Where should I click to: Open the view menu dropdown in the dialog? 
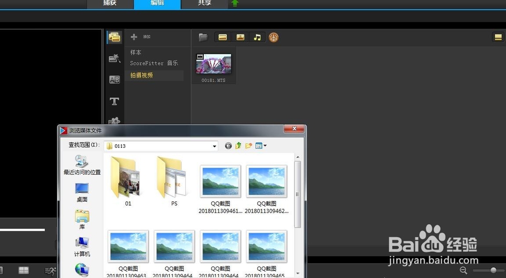tap(261, 146)
